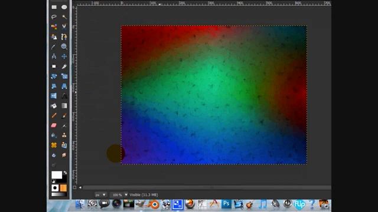Image resolution: width=378 pixels, height=212 pixels.
Task: Open the white foreground color swatch
Action: click(57, 175)
